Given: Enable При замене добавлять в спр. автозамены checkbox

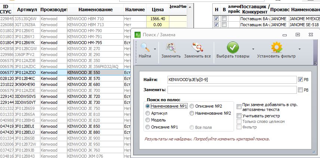Looking at the screenshot, I should coord(239,107).
